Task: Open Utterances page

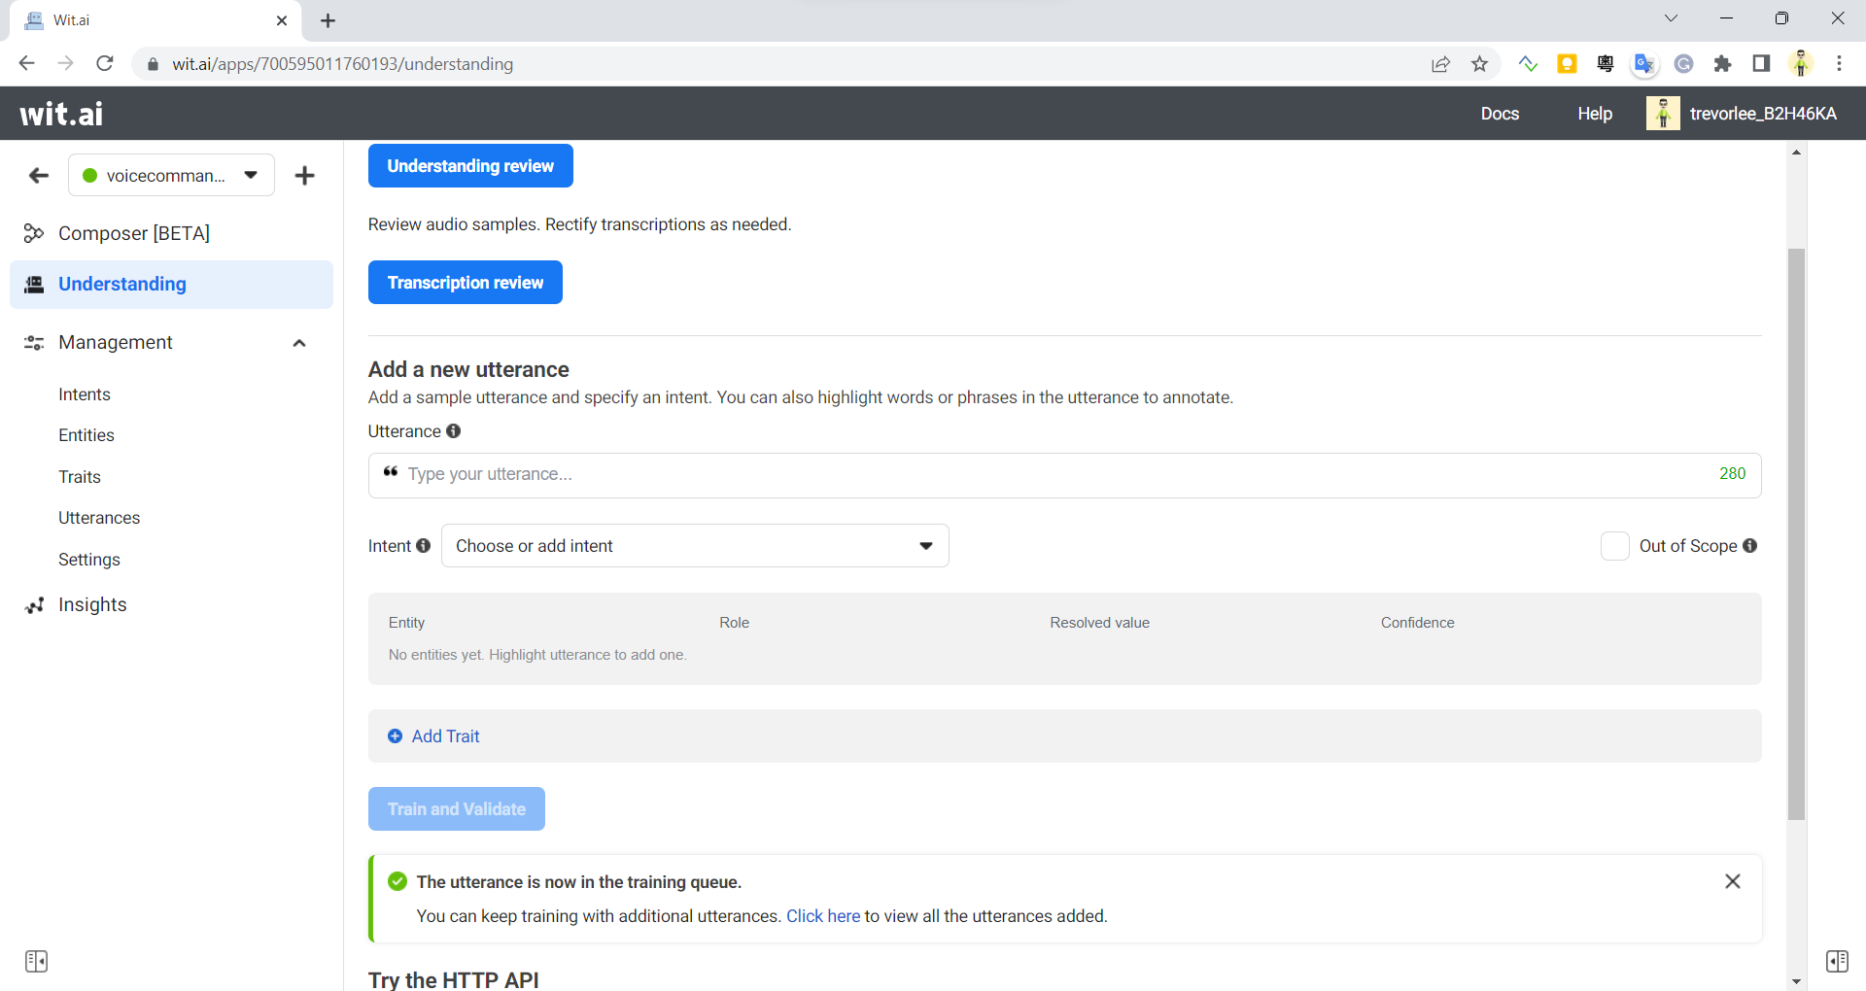Action: (x=99, y=518)
